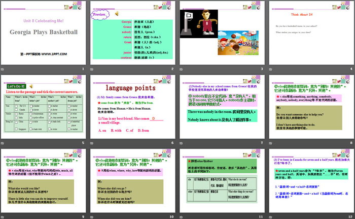Select slide 3 with basketball player pictures
Viewport: 355px width, 219px height.
(222, 33)
